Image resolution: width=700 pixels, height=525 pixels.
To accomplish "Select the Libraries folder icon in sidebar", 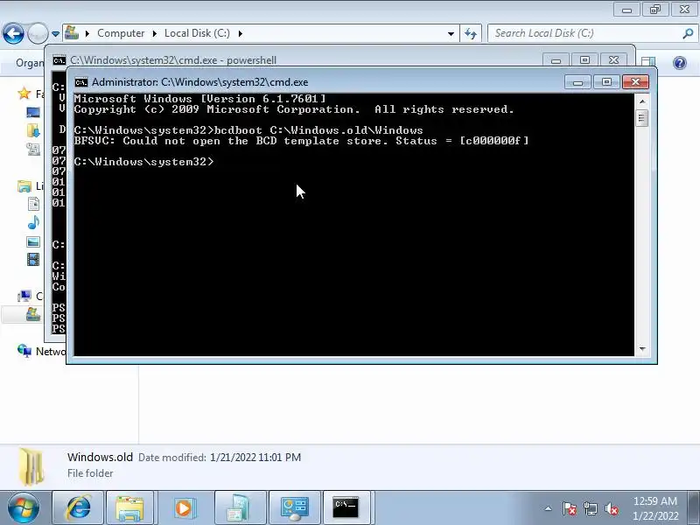I will (24, 185).
